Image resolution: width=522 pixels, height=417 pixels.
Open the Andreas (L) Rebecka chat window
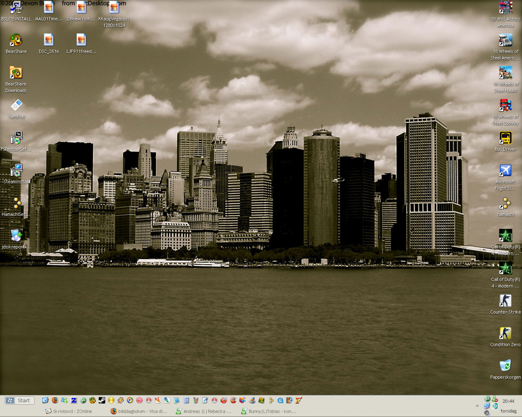204,411
